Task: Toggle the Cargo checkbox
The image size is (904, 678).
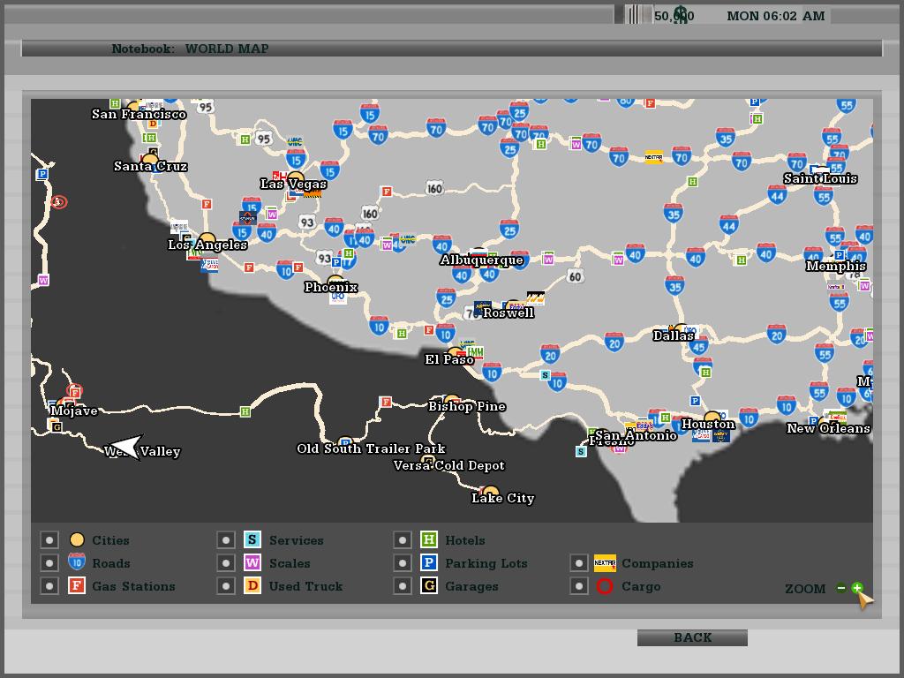Action: coord(579,586)
